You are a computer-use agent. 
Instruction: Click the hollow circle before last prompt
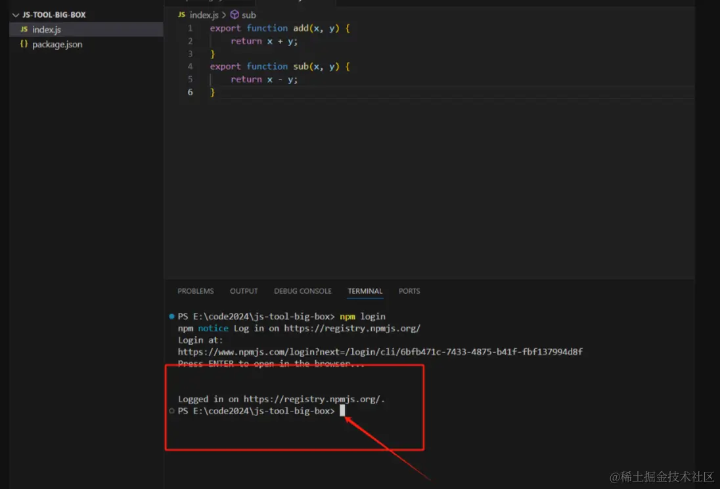tap(171, 411)
